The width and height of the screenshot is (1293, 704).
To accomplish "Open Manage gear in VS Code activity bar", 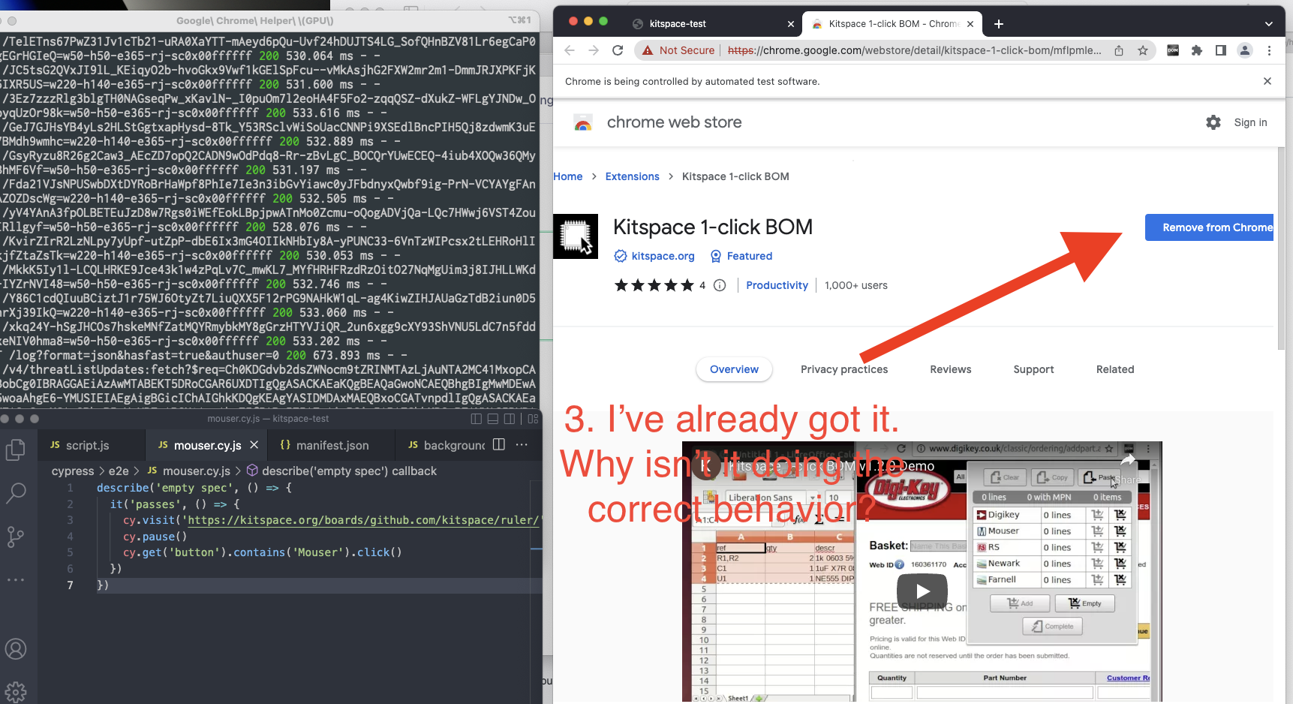I will [16, 692].
